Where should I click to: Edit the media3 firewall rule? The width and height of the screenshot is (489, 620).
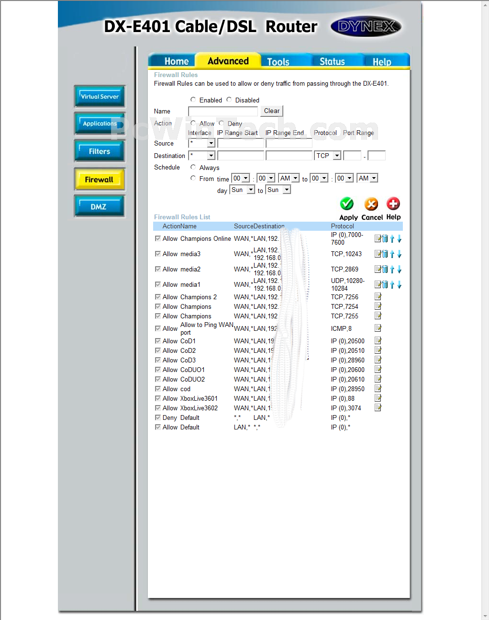(x=378, y=254)
